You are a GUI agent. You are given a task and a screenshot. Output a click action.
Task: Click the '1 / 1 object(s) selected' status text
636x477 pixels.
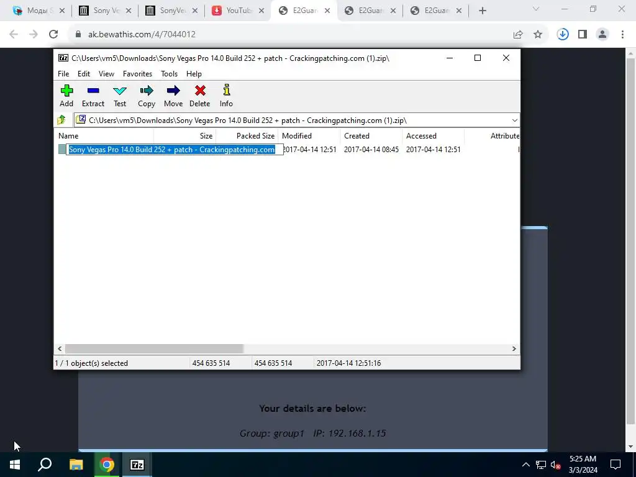click(x=91, y=363)
